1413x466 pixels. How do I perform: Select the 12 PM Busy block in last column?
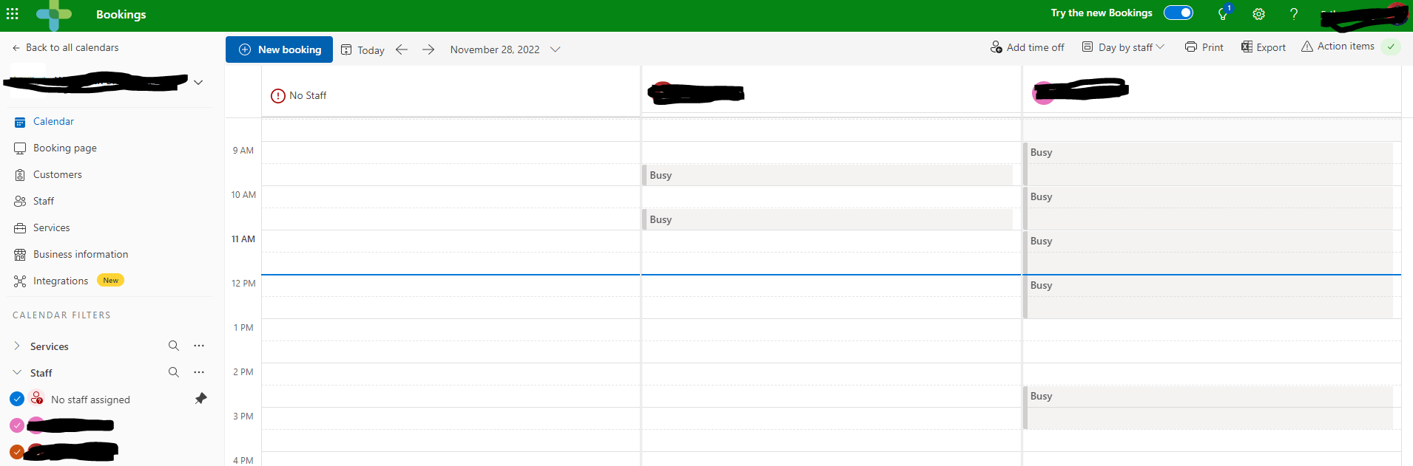coord(1208,296)
